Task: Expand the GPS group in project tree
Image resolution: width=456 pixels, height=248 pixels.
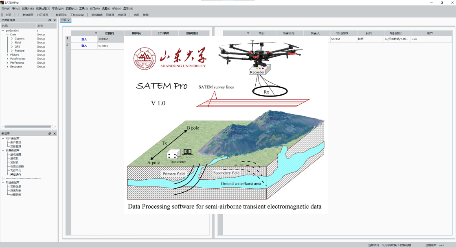Action: 12,47
